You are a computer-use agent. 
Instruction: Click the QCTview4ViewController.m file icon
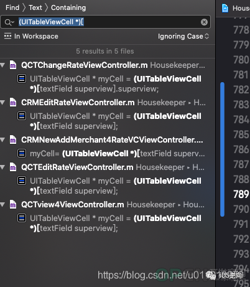point(13,204)
